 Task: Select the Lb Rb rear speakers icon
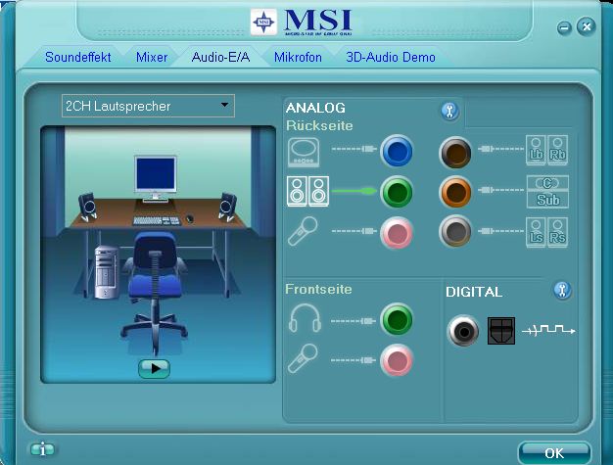click(547, 151)
